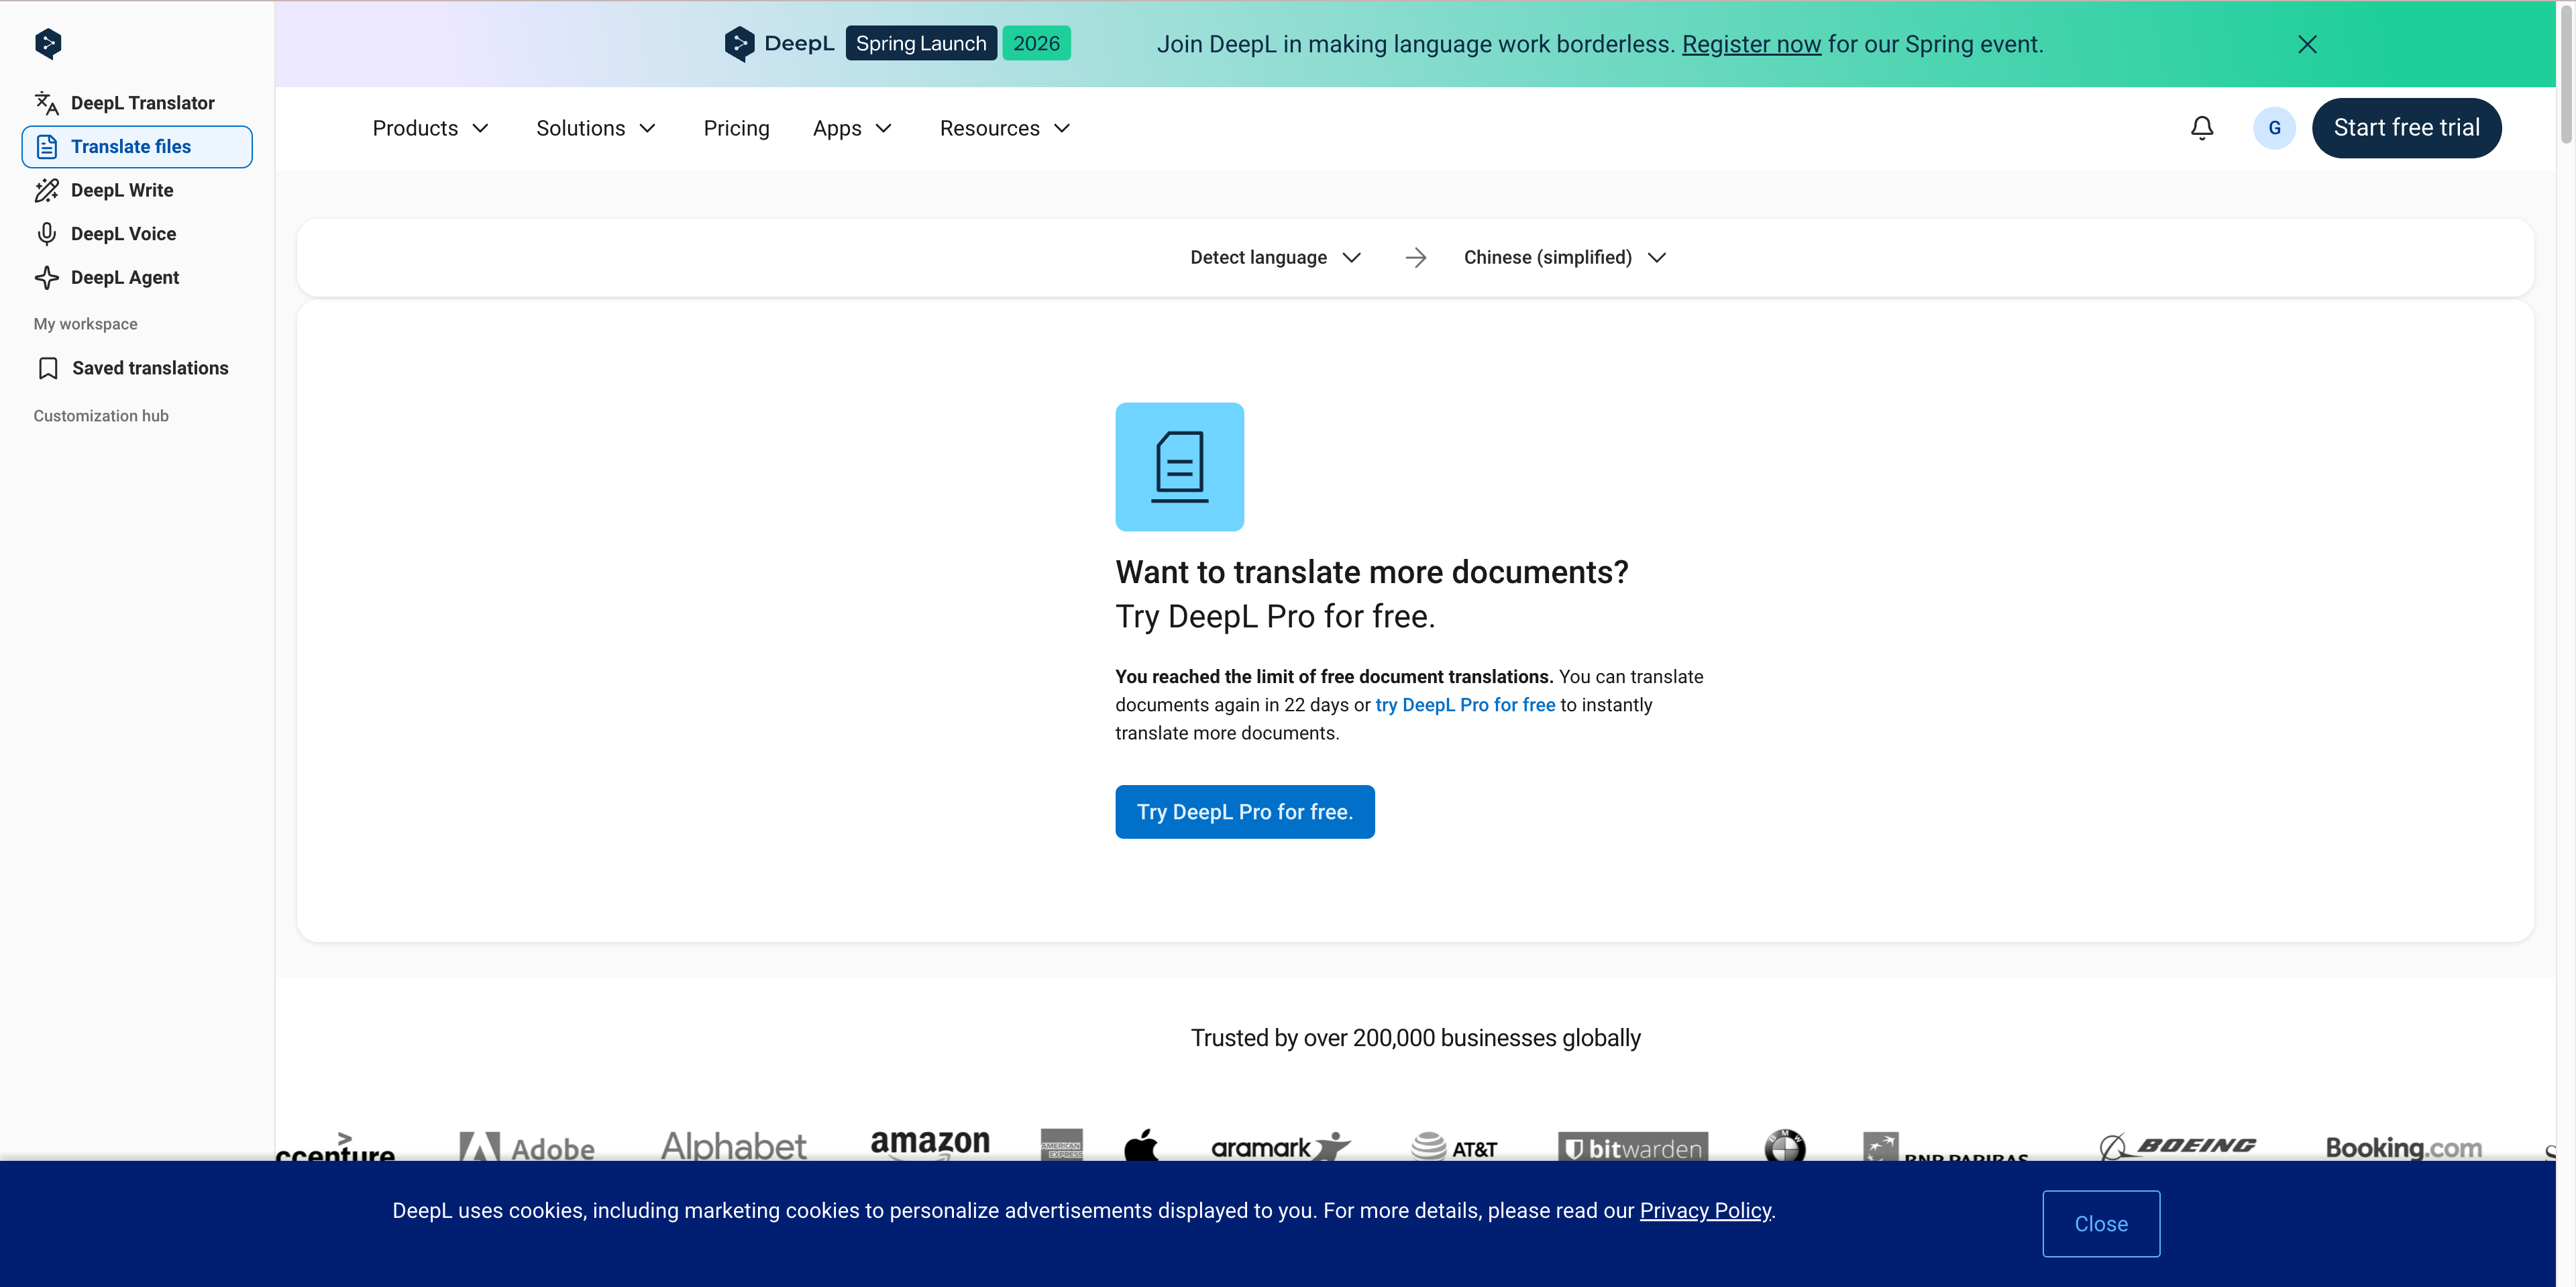Open Detect language source selector
The image size is (2576, 1287).
1274,258
